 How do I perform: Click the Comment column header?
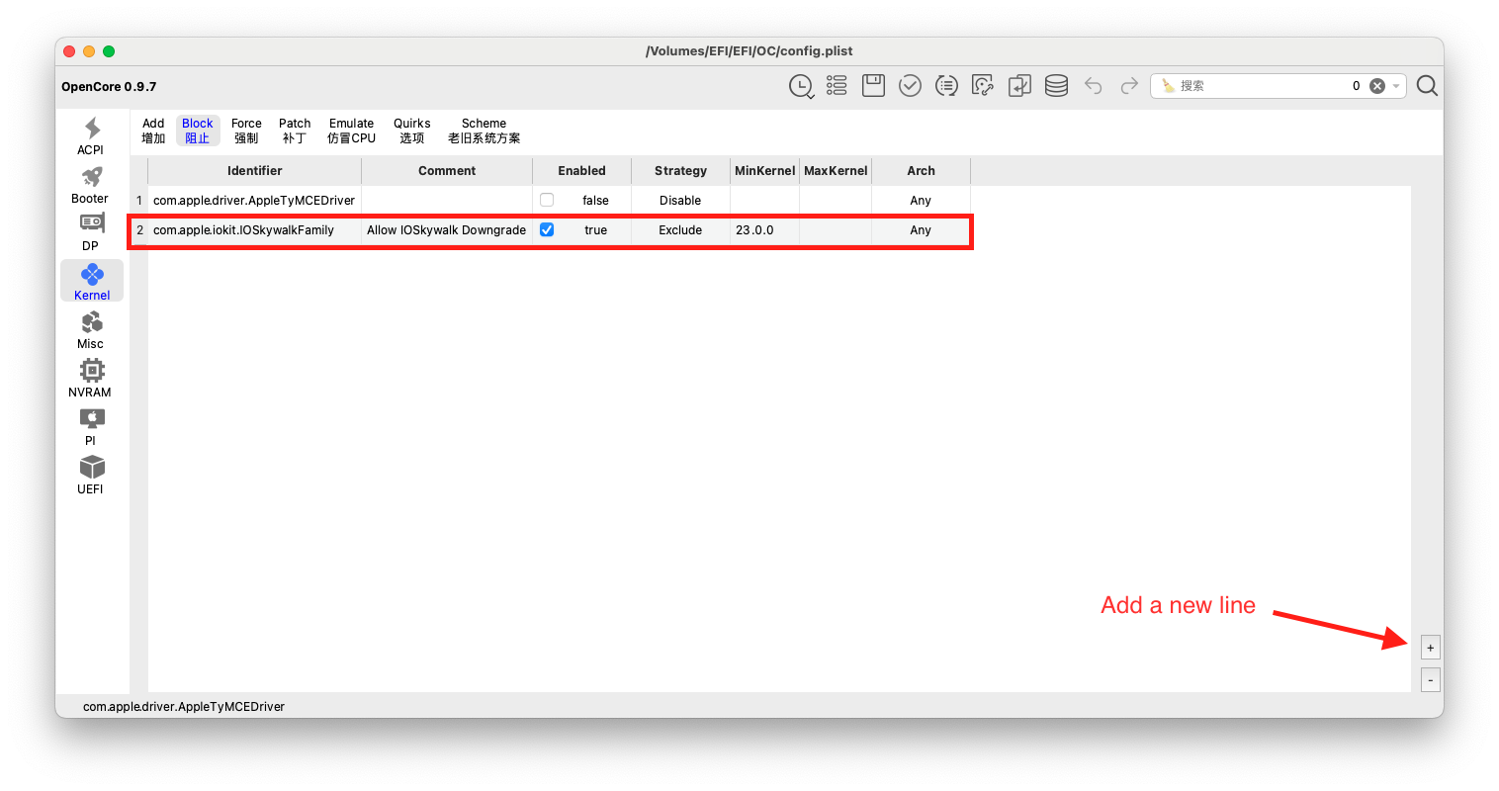[x=447, y=171]
